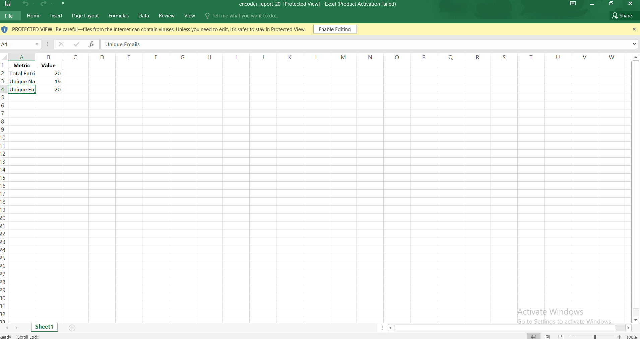Click the formula bar showing Unique Emails

pos(366,44)
